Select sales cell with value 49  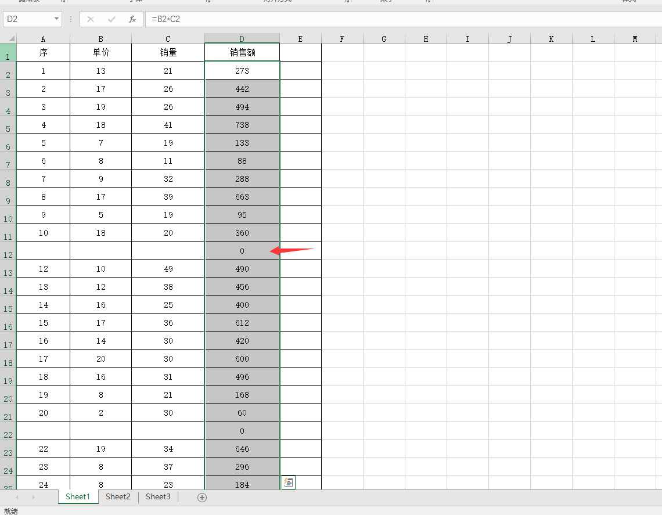click(x=168, y=268)
